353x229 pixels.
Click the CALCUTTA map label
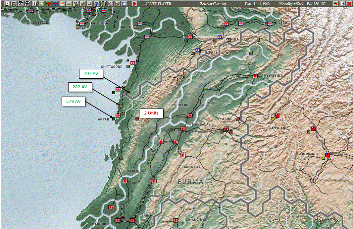point(99,23)
